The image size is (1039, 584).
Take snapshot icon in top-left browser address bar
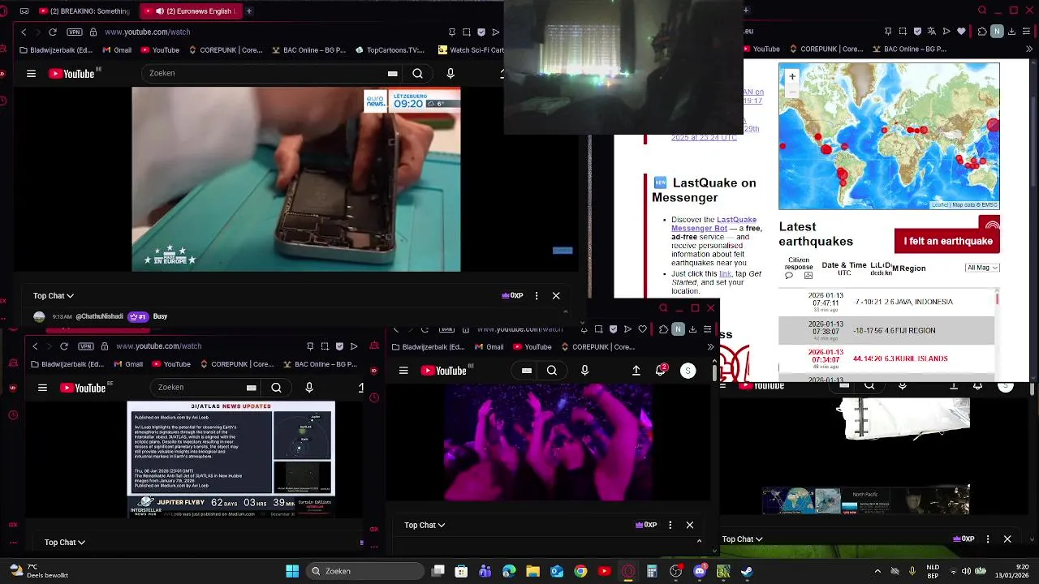(x=467, y=32)
